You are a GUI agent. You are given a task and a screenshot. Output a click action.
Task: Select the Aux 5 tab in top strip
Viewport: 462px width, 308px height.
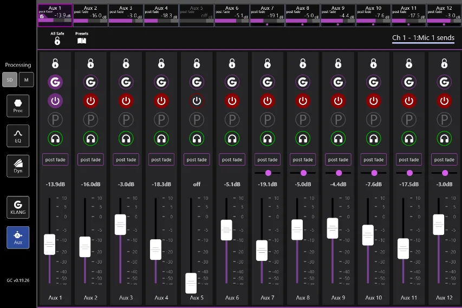click(x=197, y=15)
